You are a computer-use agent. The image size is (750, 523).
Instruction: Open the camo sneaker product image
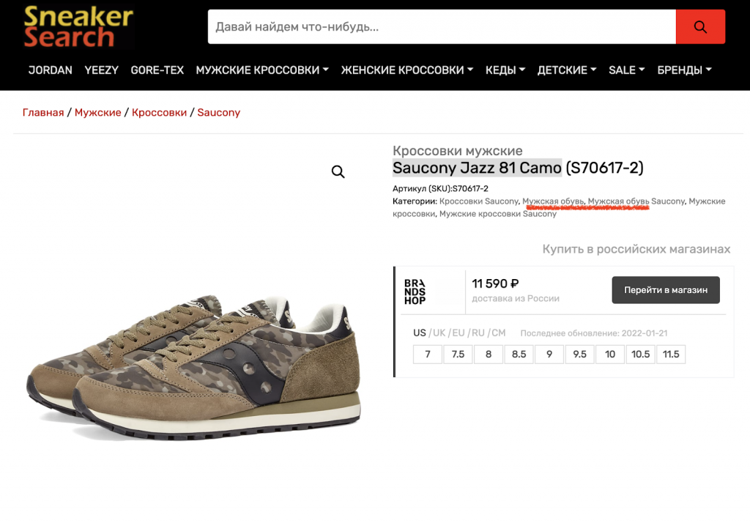[193, 363]
